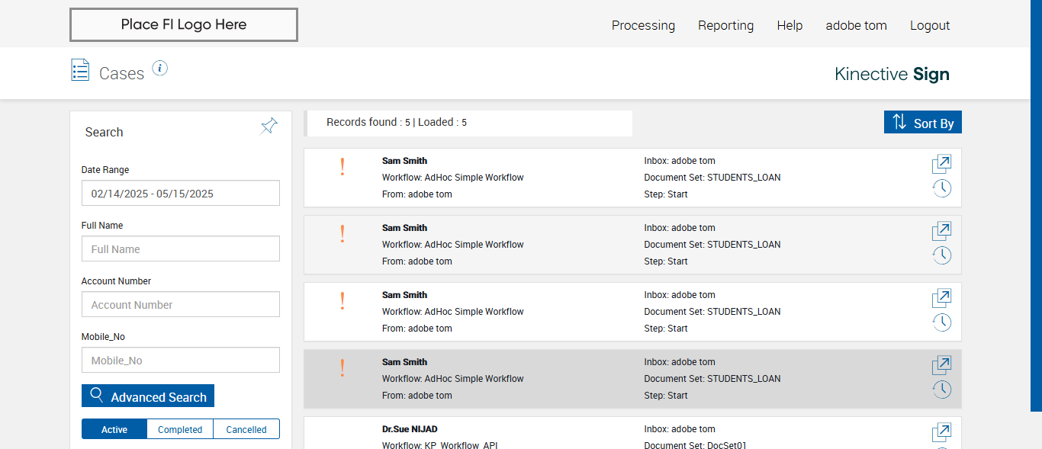
Task: Open second Sam Smith case via launch icon
Action: pos(941,231)
